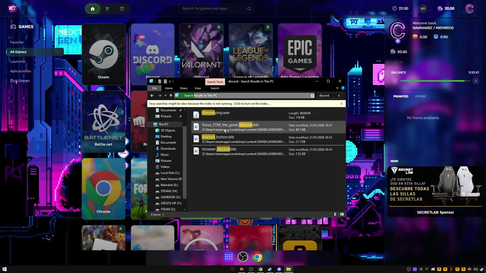
Task: Open the Home ribbon tab in Explorer
Action: (x=169, y=88)
